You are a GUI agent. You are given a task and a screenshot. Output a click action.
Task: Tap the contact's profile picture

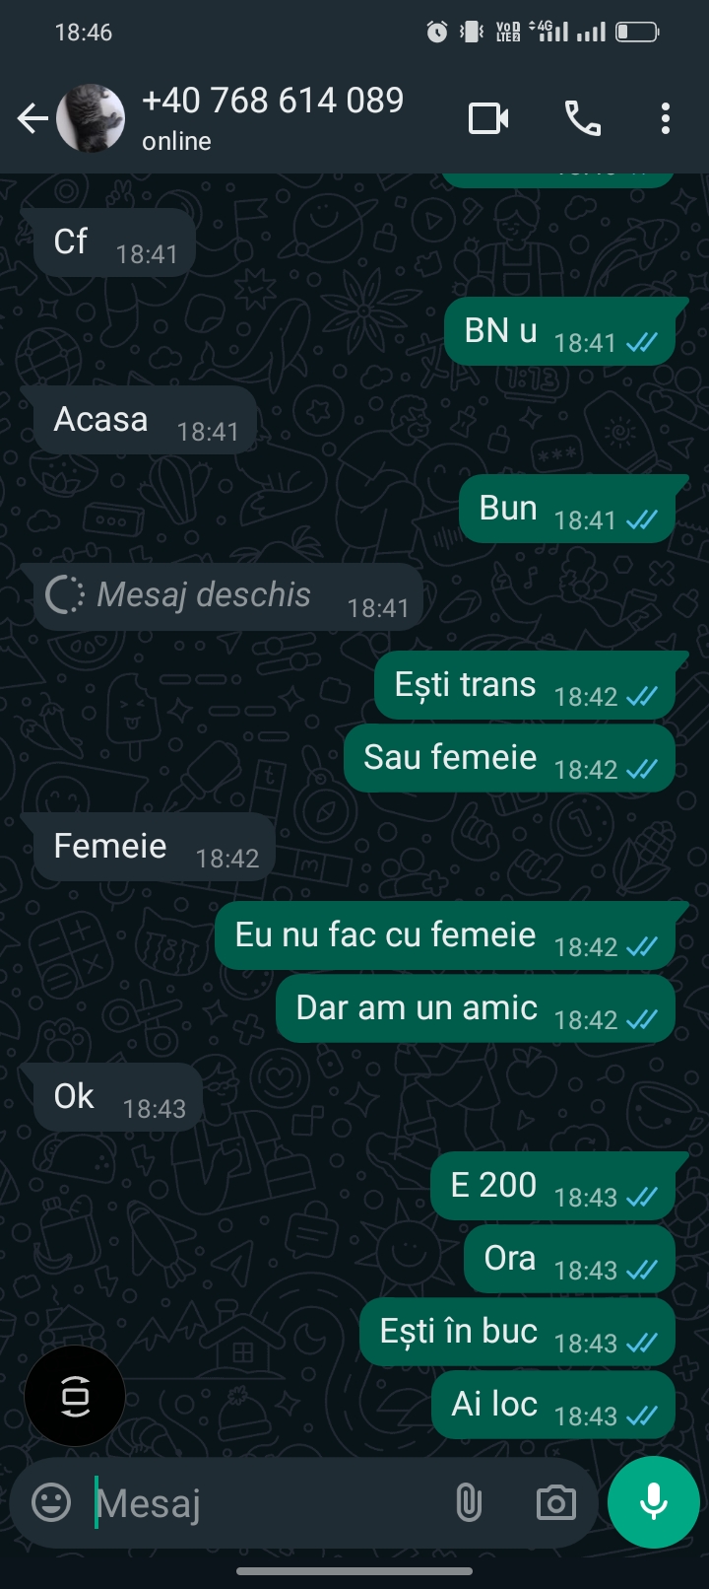coord(93,117)
